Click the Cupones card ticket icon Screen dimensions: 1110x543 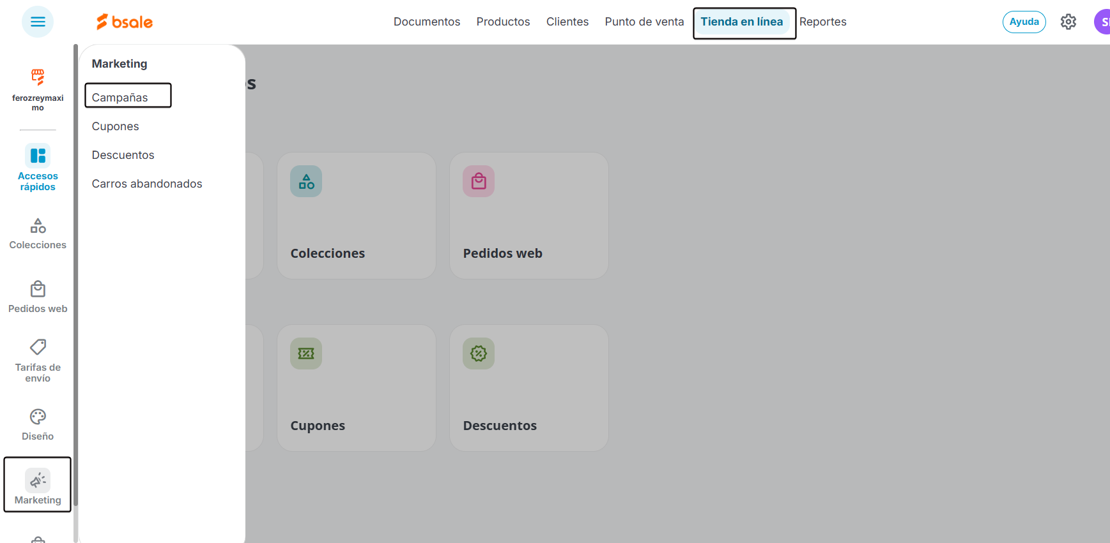click(x=306, y=353)
